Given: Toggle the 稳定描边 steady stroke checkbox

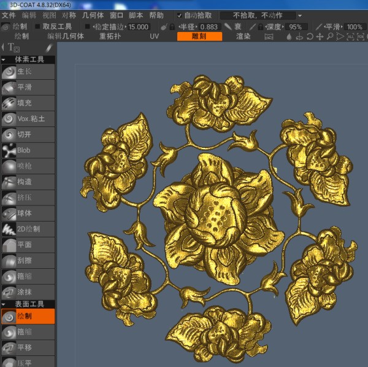Looking at the screenshot, I should click(x=87, y=27).
